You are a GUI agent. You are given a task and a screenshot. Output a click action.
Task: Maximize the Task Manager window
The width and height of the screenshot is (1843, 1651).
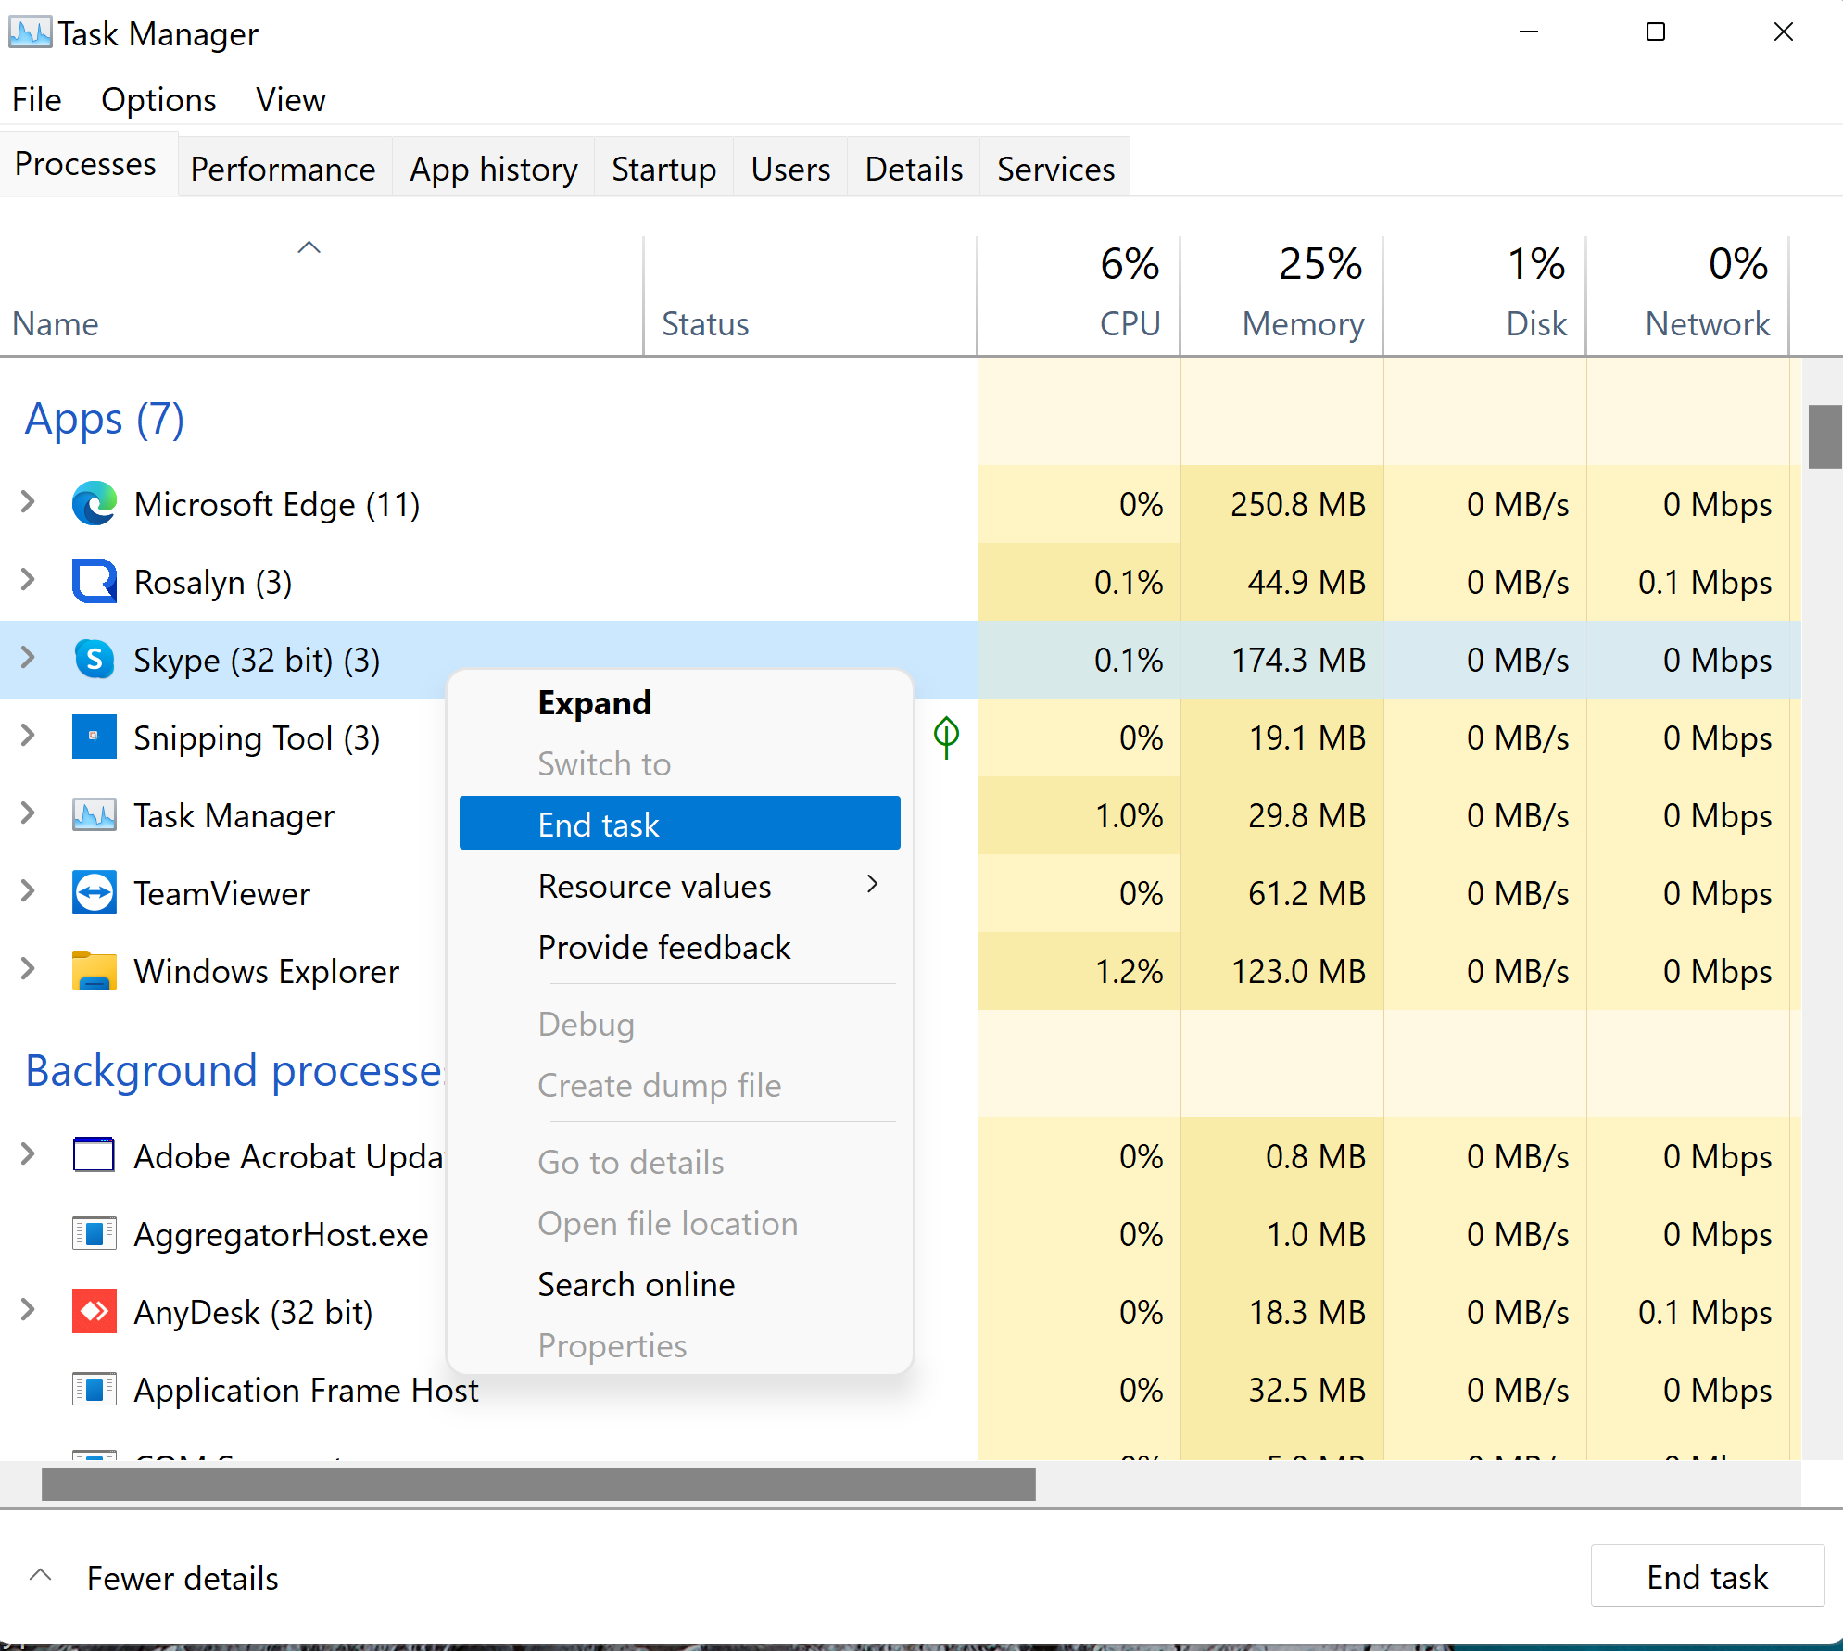click(1656, 32)
